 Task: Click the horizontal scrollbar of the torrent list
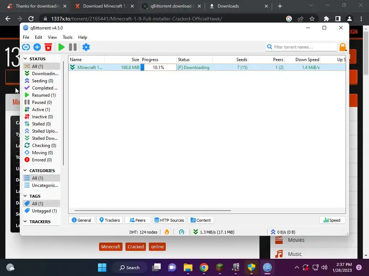click(x=152, y=211)
